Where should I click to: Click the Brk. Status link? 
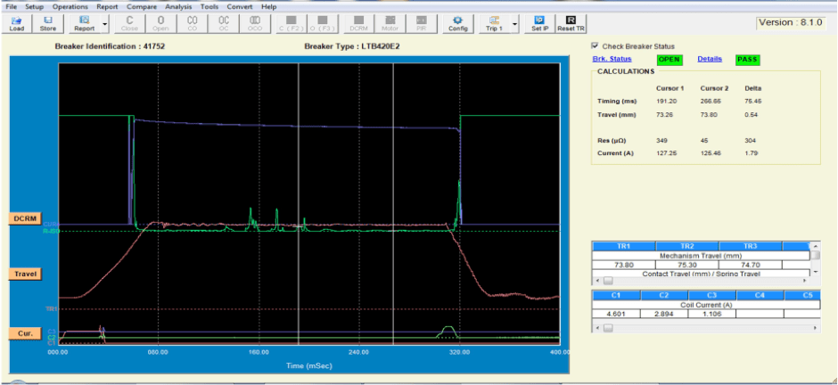pyautogui.click(x=612, y=60)
